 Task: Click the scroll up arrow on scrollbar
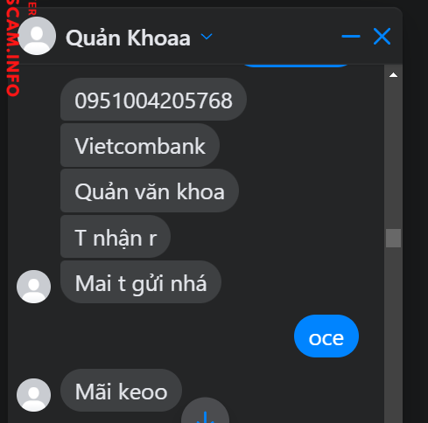point(393,75)
